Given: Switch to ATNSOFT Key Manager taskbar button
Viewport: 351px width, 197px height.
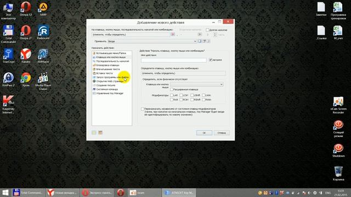Looking at the screenshot, I should click(179, 193).
